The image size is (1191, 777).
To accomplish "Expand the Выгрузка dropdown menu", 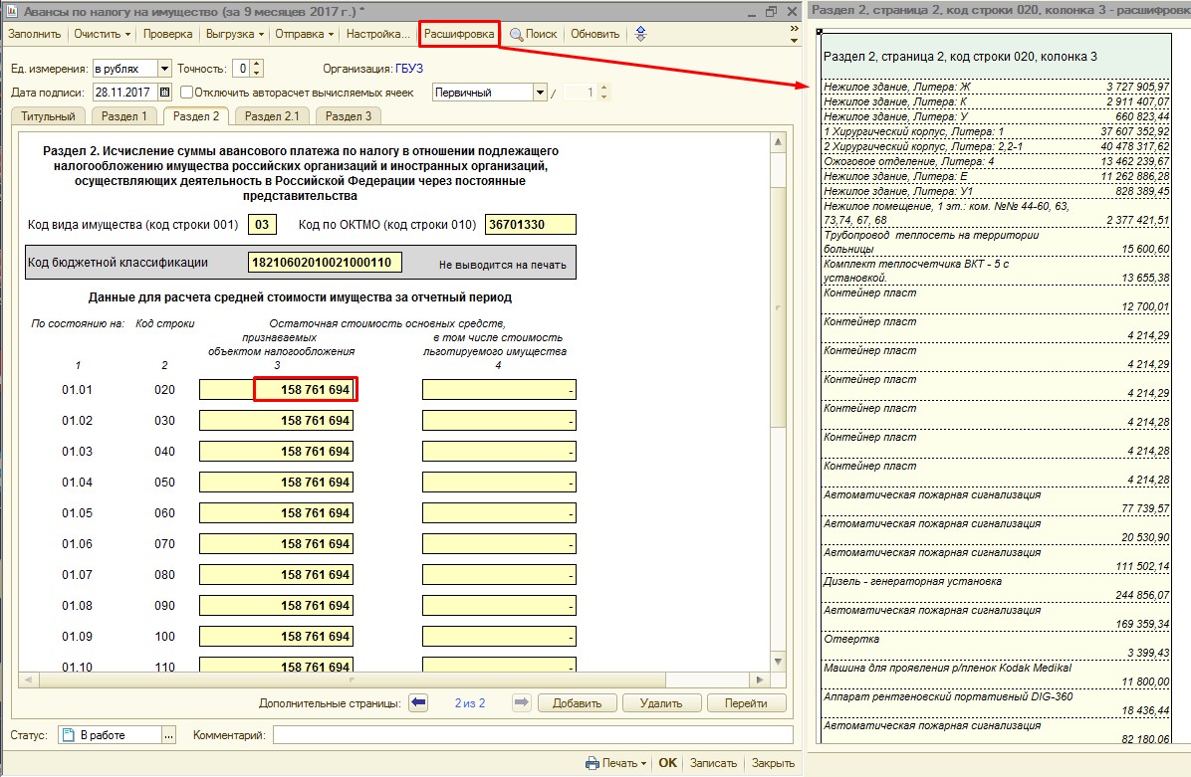I will [234, 34].
